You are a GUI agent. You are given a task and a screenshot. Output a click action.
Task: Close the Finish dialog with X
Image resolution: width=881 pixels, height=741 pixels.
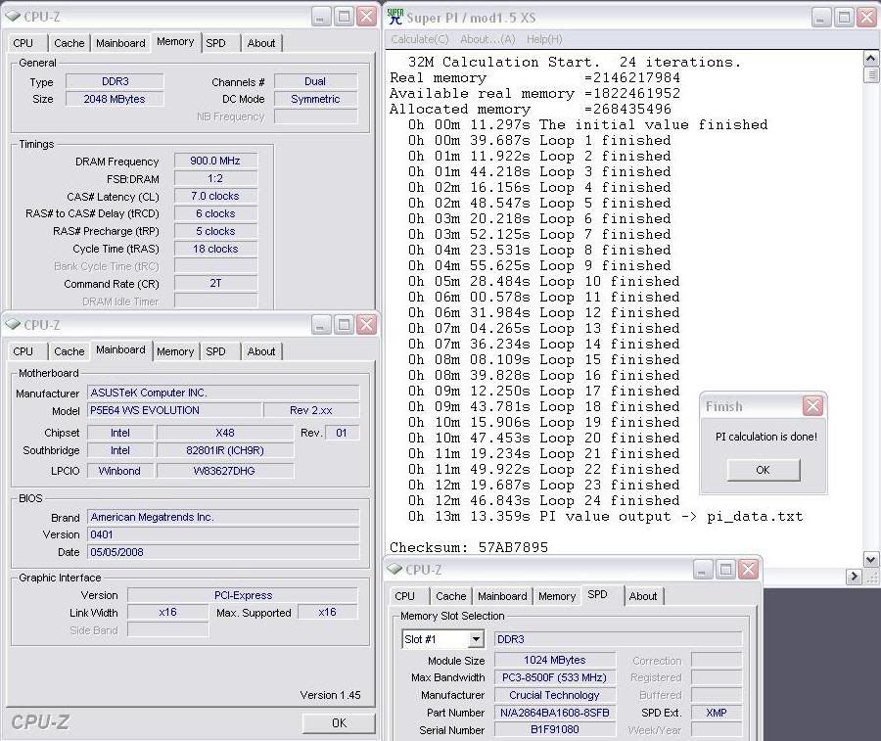[x=812, y=406]
